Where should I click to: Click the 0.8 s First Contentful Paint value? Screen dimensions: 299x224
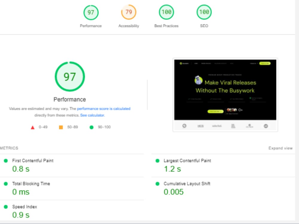click(x=21, y=169)
